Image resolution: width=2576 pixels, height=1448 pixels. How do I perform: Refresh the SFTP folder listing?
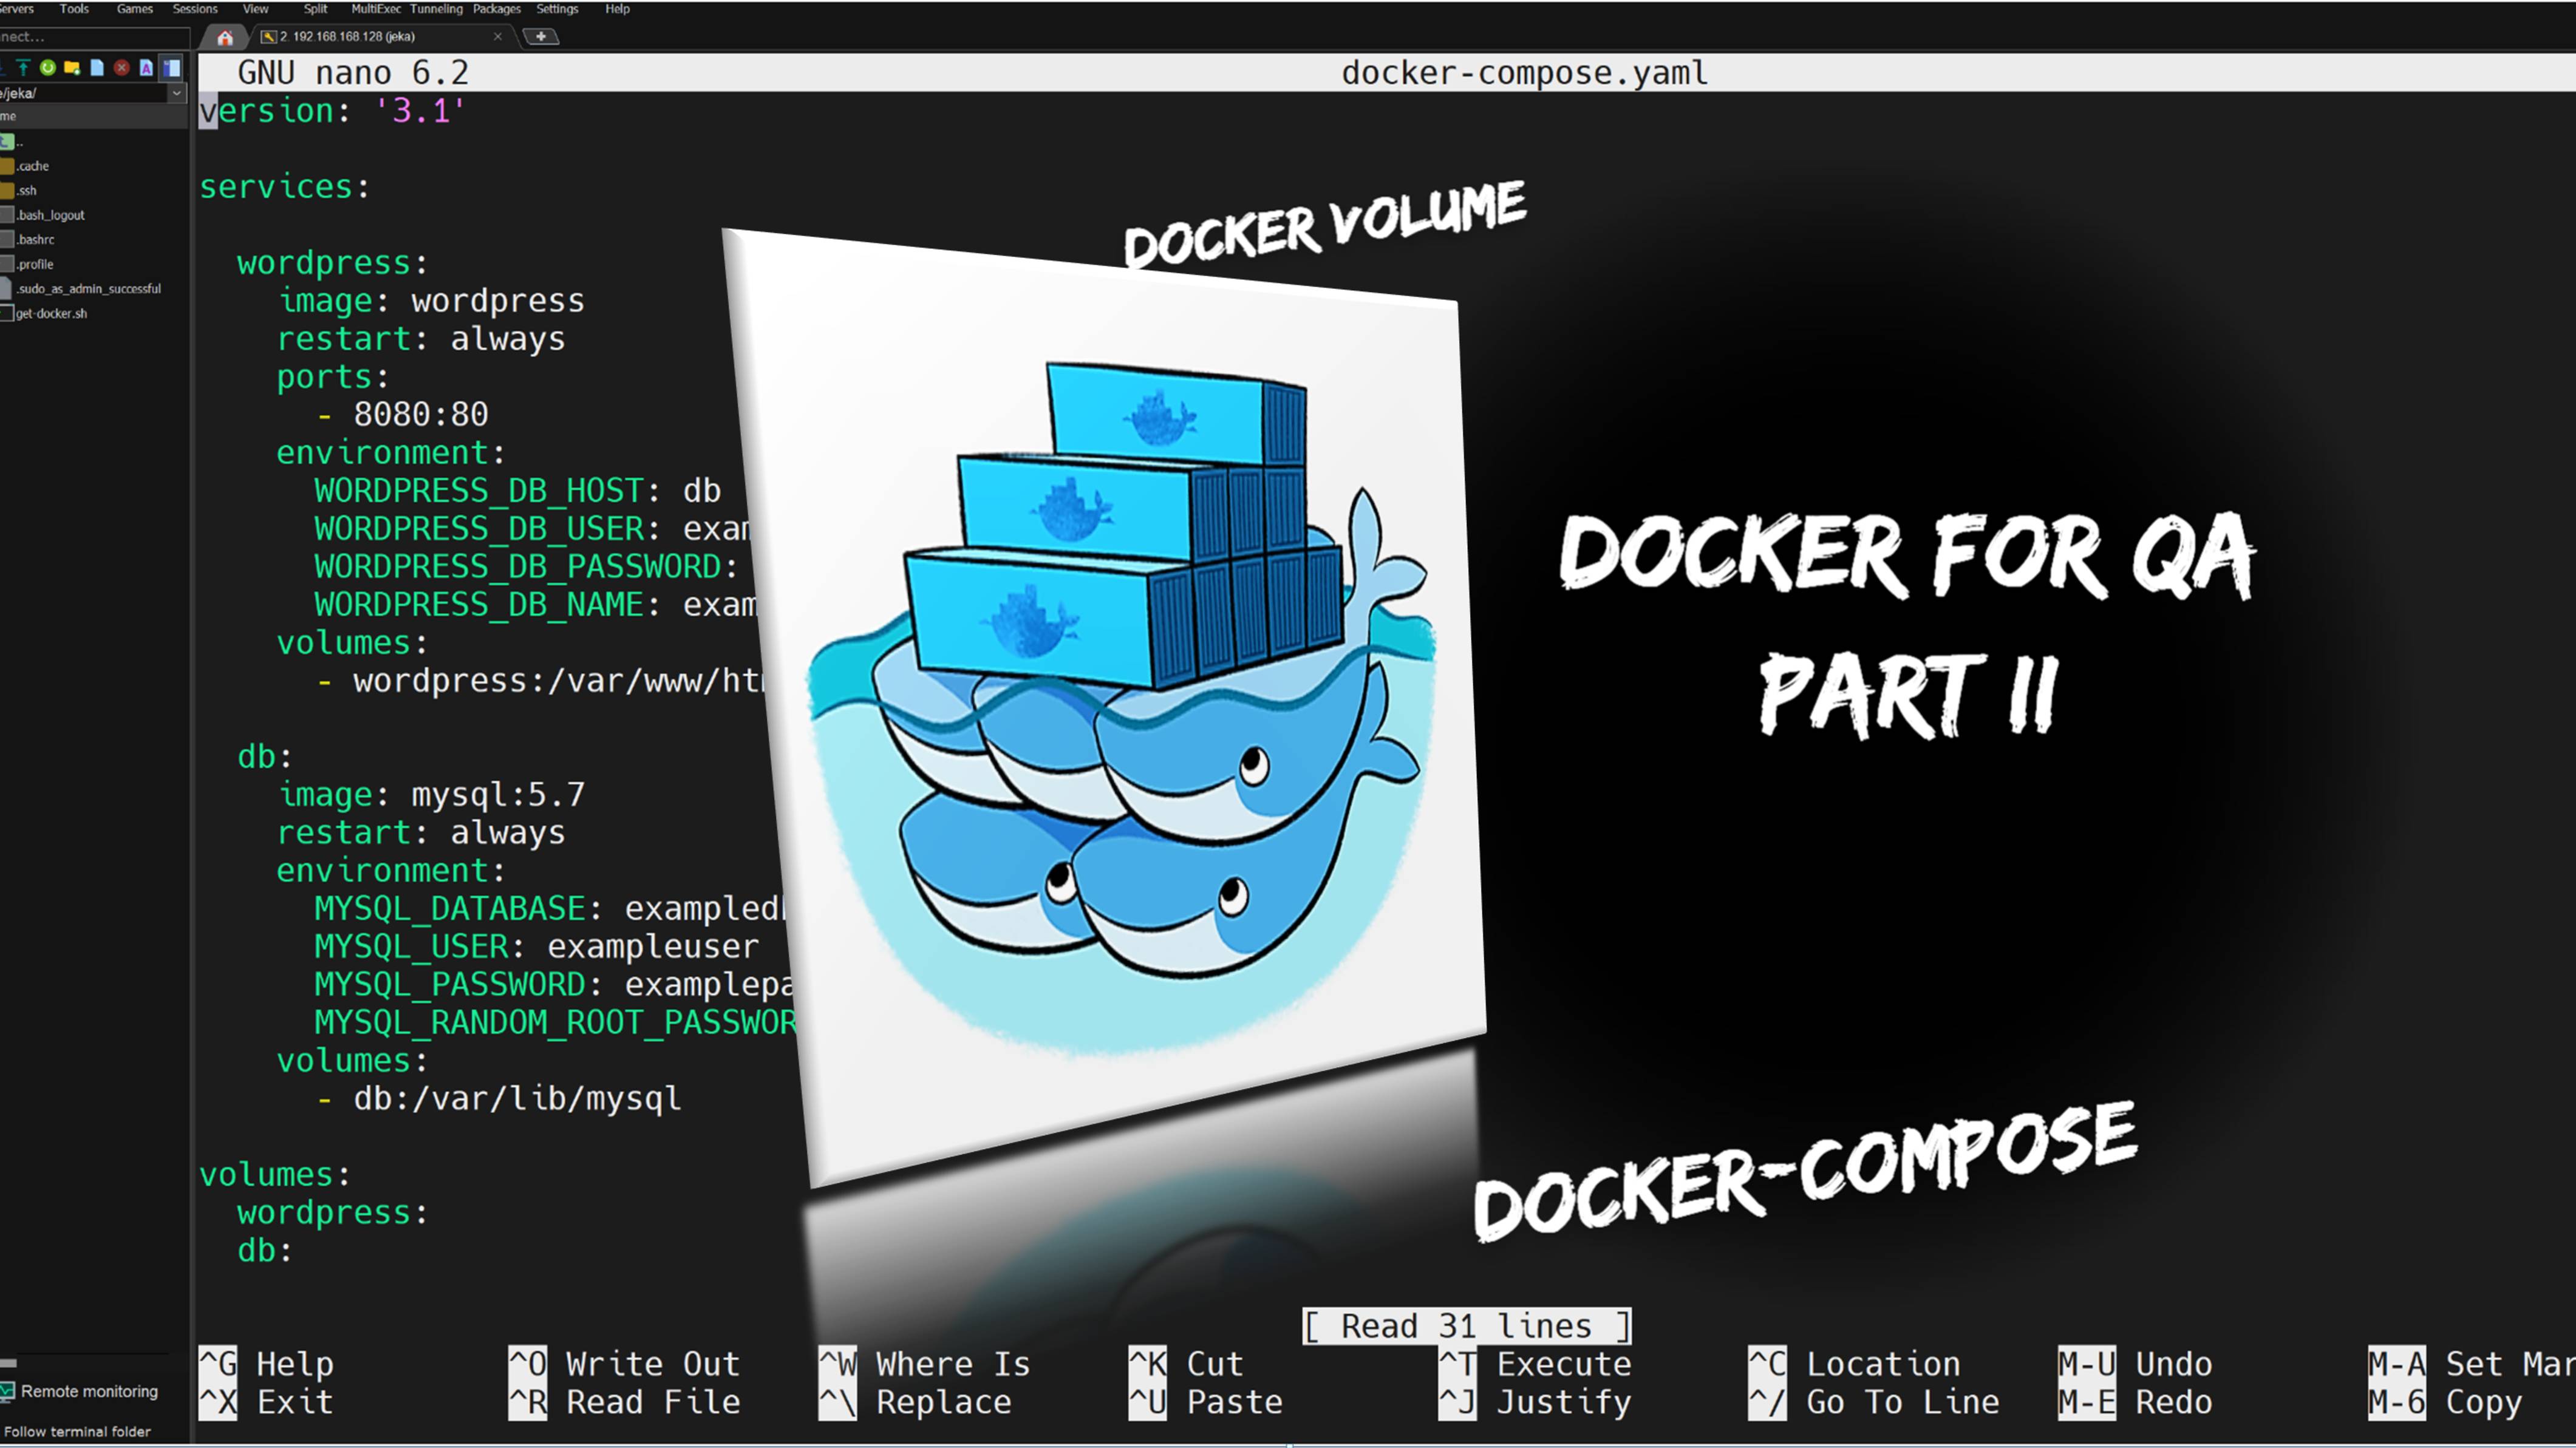47,68
